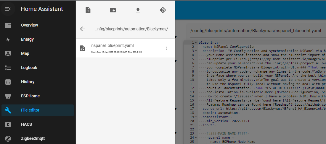The image size is (326, 144).
Task: Open the Overview dashboard
Action: coord(29,25)
